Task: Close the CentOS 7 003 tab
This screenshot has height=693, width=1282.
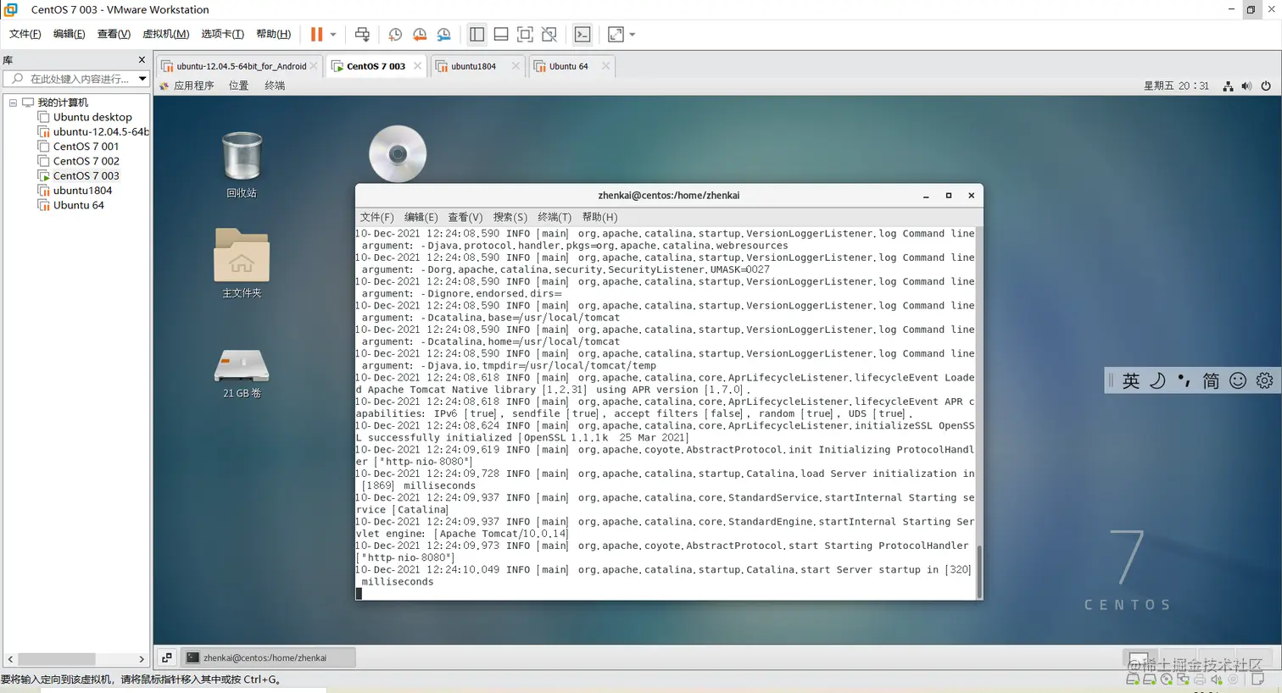Action: 418,66
